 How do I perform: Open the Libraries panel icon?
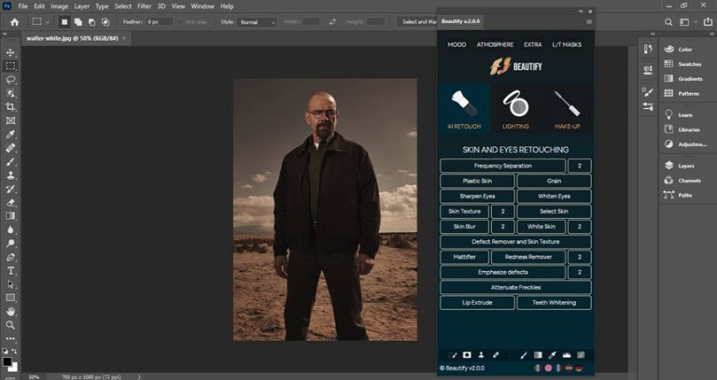pos(669,129)
